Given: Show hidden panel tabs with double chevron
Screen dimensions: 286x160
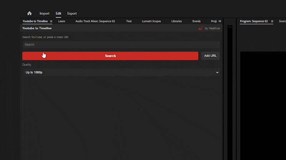Looking at the screenshot, I should coord(220,21).
